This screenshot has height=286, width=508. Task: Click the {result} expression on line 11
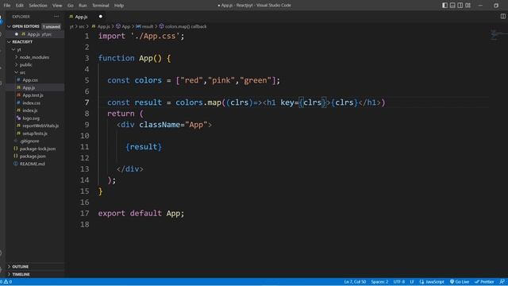coord(144,147)
